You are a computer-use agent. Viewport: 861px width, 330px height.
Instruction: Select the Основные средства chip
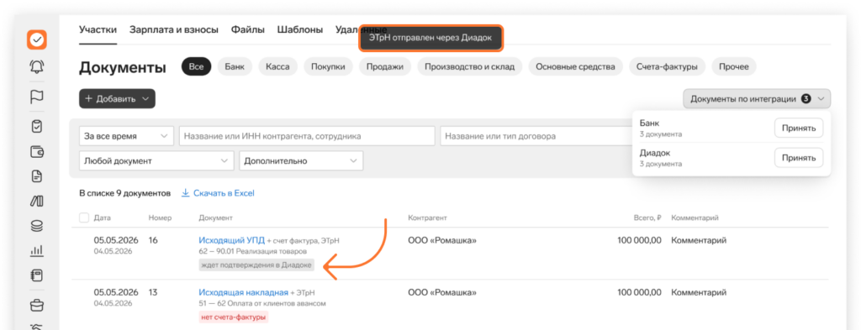pyautogui.click(x=575, y=67)
